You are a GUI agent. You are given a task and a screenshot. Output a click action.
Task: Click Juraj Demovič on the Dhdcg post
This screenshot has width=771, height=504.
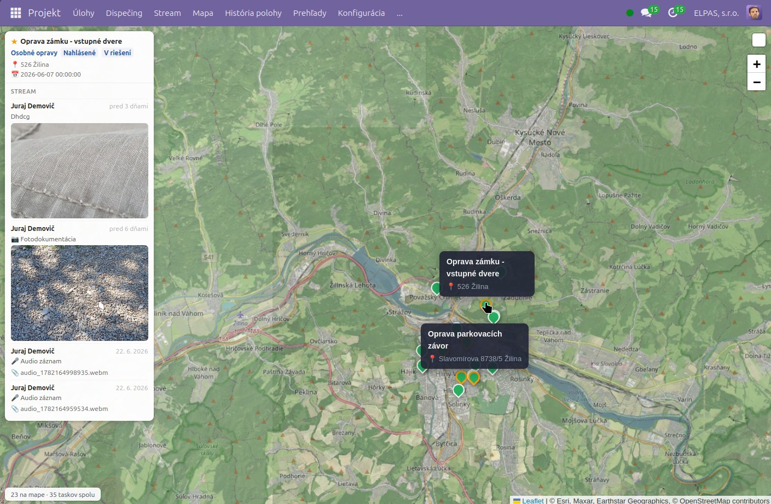(x=33, y=106)
